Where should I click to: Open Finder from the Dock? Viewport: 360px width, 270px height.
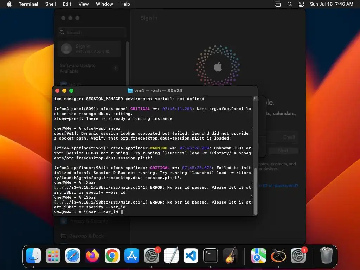[33, 256]
